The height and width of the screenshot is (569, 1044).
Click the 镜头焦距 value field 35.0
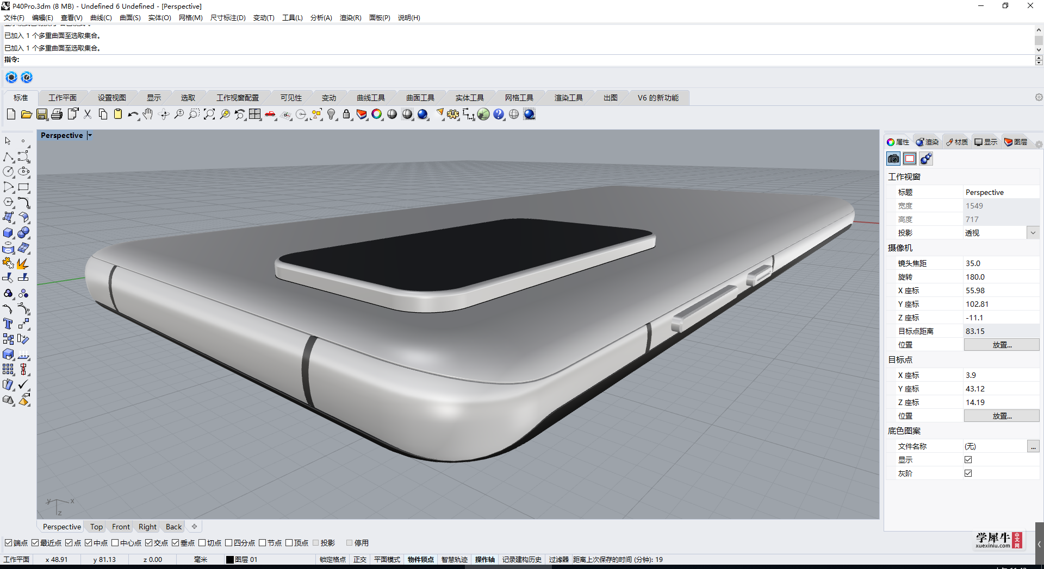pos(1001,263)
